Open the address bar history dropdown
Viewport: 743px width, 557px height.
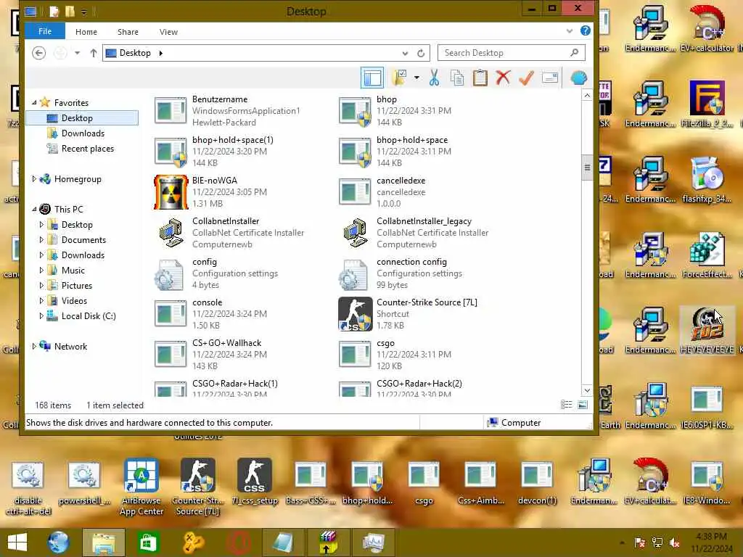[x=405, y=53]
